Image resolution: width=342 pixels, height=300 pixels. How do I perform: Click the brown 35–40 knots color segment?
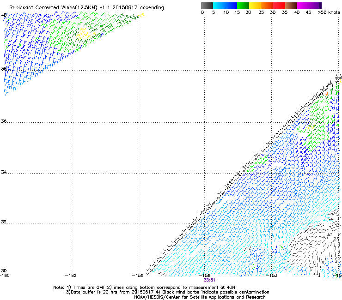point(291,6)
